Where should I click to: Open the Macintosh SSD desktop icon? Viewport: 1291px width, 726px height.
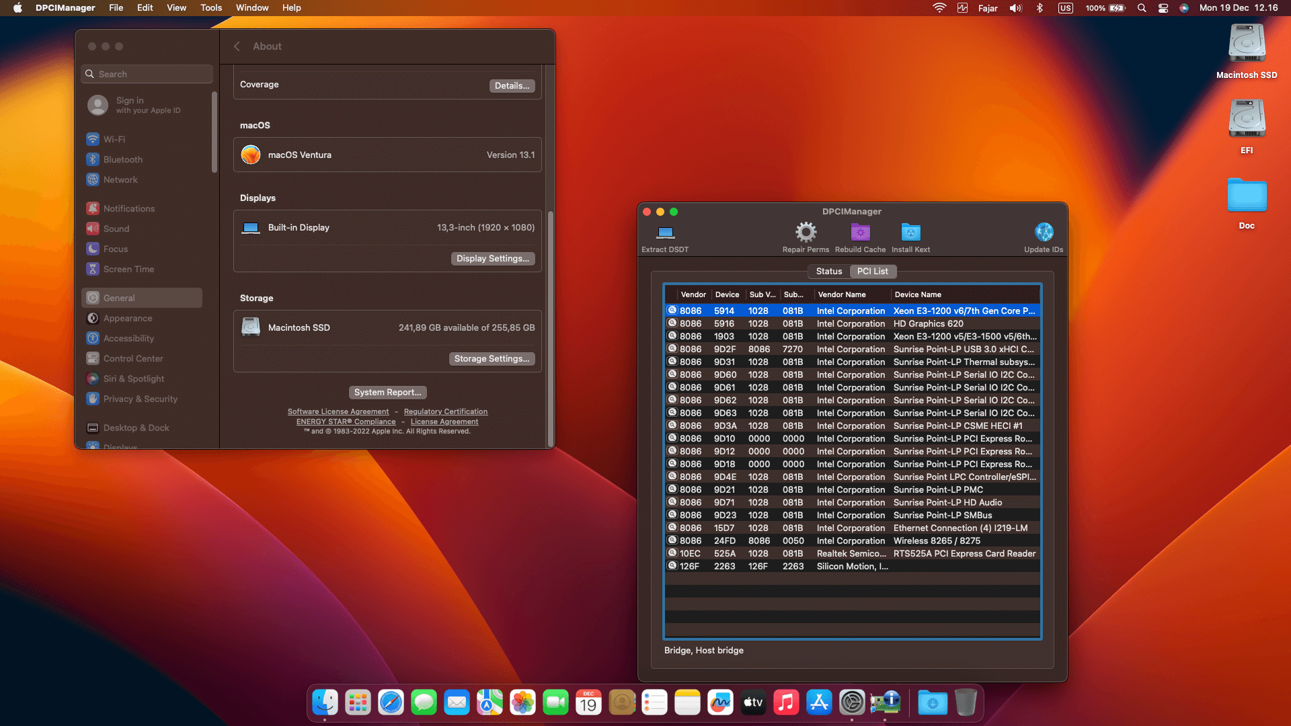[1246, 42]
